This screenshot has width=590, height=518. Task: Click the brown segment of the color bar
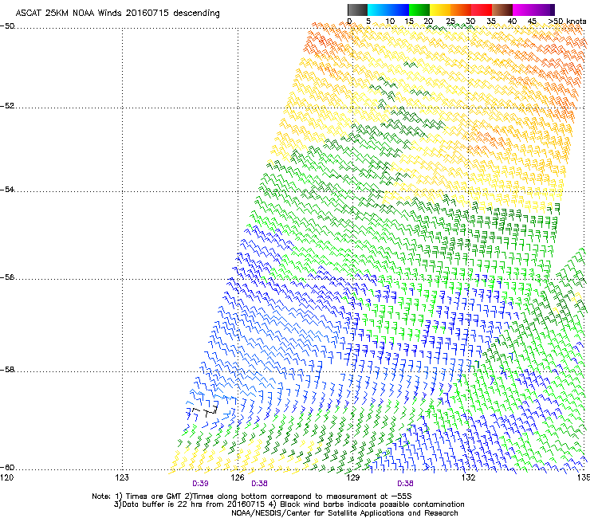point(502,10)
